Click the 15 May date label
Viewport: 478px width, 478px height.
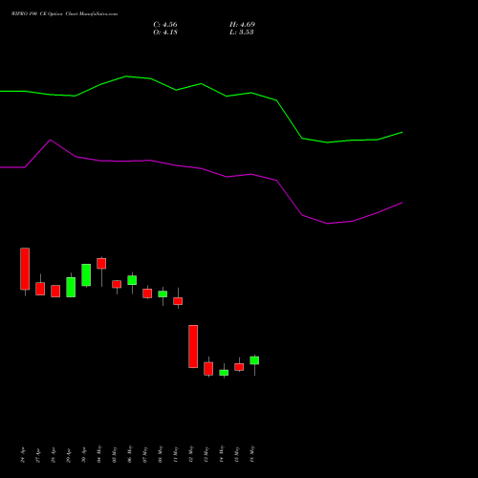tap(237, 454)
